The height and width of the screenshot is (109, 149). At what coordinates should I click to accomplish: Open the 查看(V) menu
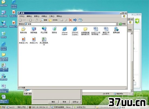37,16
